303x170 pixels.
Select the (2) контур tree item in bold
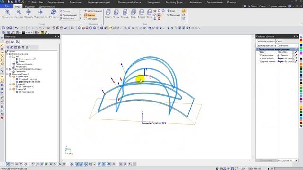(29, 82)
